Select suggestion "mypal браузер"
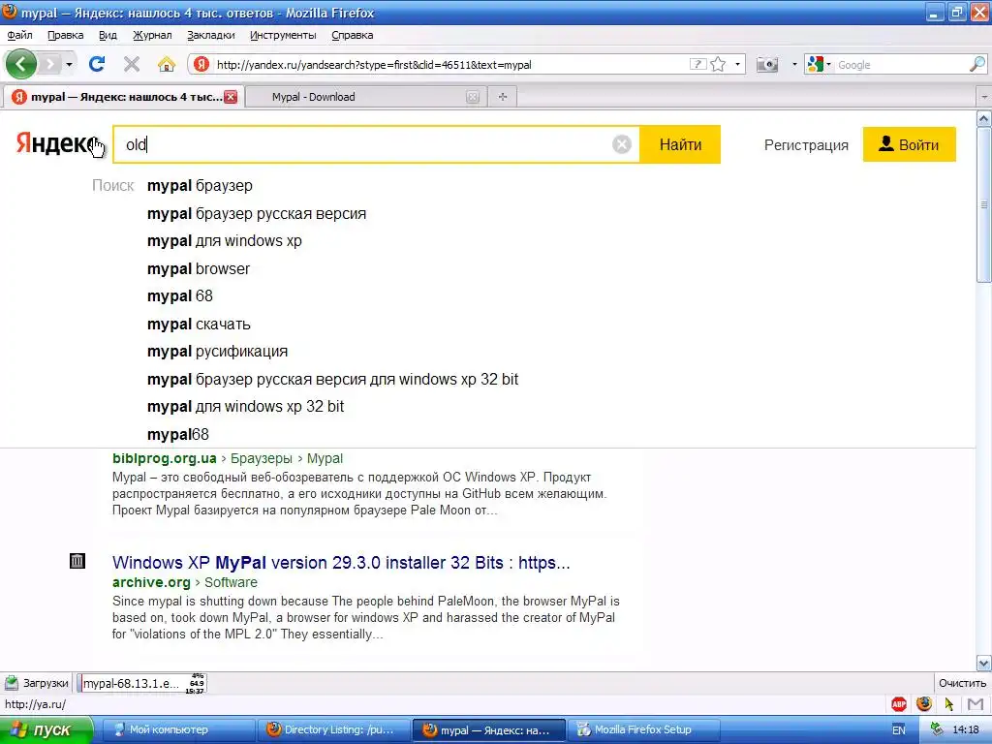Image resolution: width=992 pixels, height=744 pixels. (200, 185)
